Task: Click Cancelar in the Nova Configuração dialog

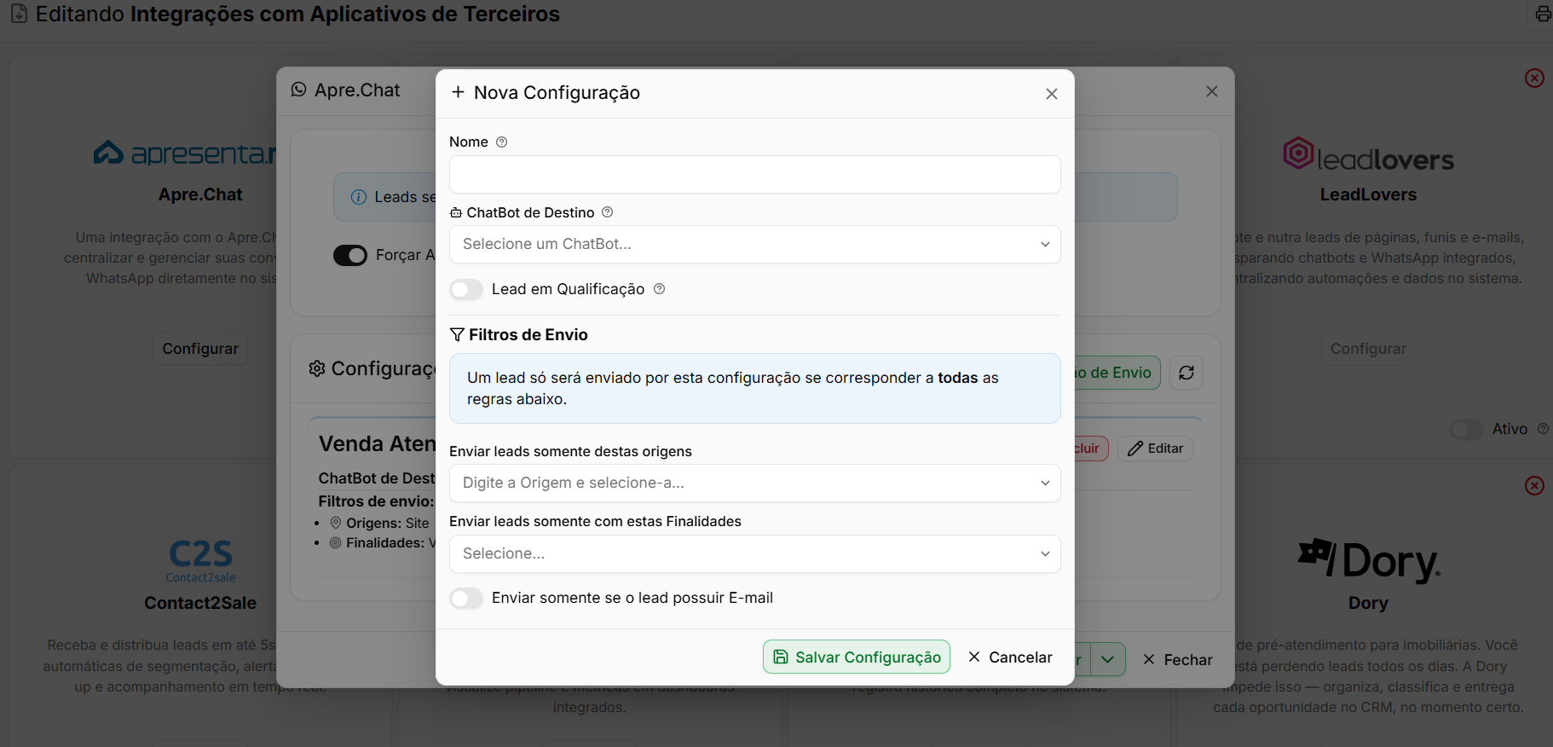Action: 1011,657
